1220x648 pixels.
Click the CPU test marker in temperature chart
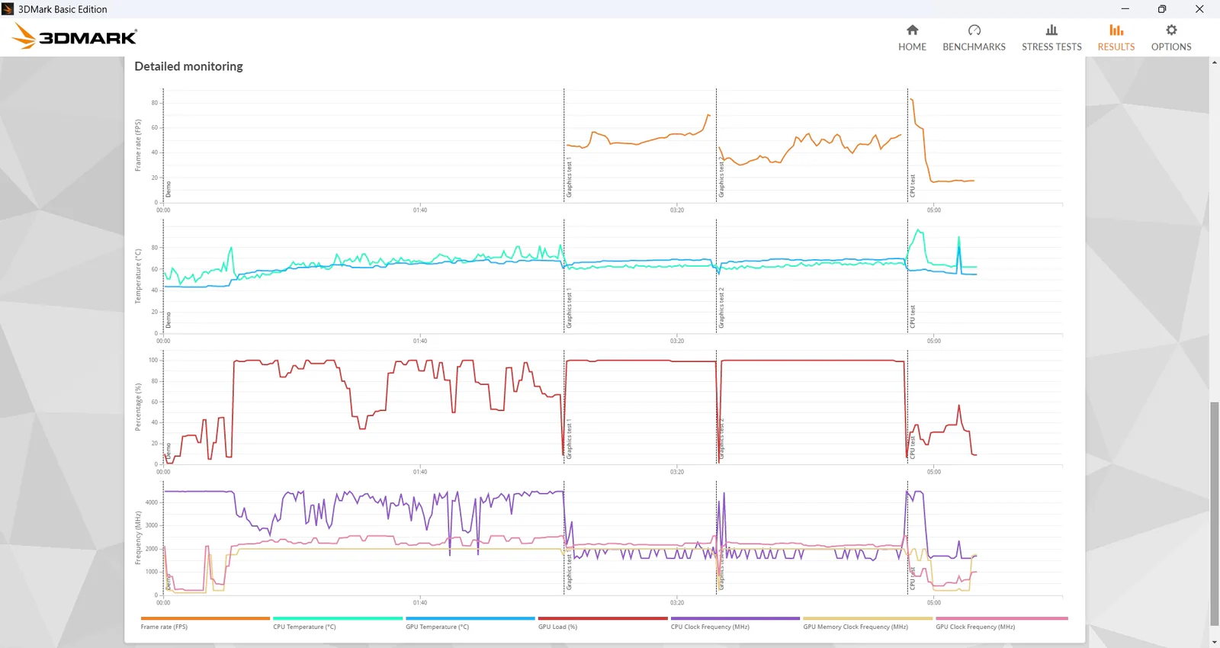click(x=912, y=316)
